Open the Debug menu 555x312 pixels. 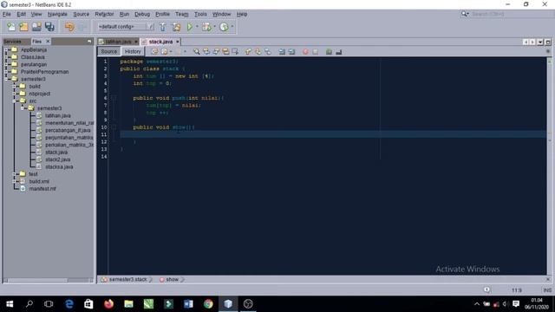[x=142, y=14]
